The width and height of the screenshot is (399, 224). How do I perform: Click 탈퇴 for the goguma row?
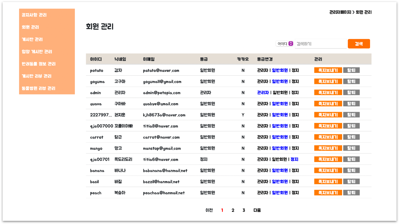351,81
